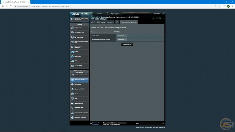Open the Open NAT page
The height and width of the screenshot is (132, 235).
(79, 56)
